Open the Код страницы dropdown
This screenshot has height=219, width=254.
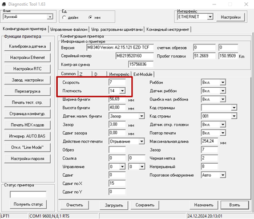[234, 108]
